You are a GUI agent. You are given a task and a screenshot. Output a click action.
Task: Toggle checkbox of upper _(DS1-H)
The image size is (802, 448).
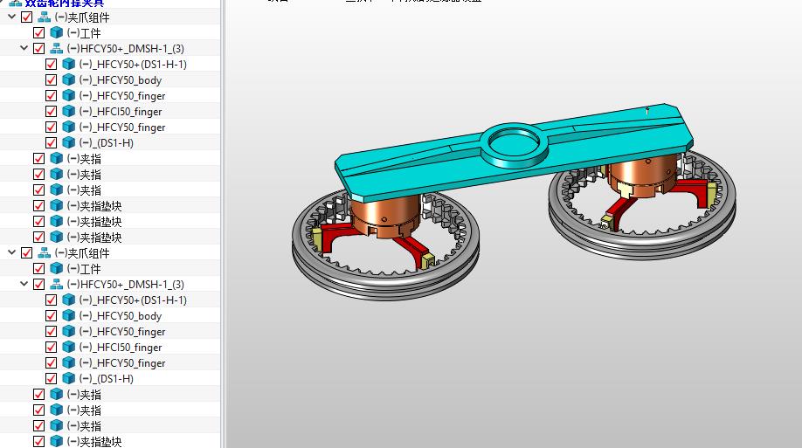coord(52,142)
